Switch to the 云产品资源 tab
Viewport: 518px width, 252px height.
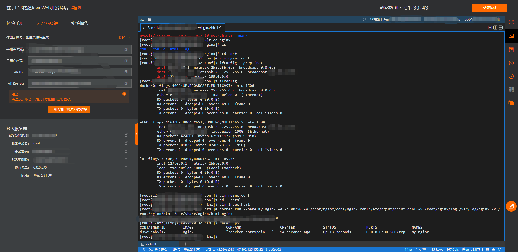pyautogui.click(x=47, y=23)
